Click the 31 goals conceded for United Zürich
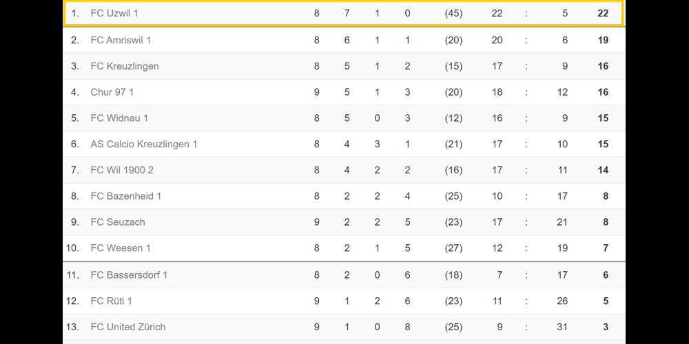 coord(562,327)
